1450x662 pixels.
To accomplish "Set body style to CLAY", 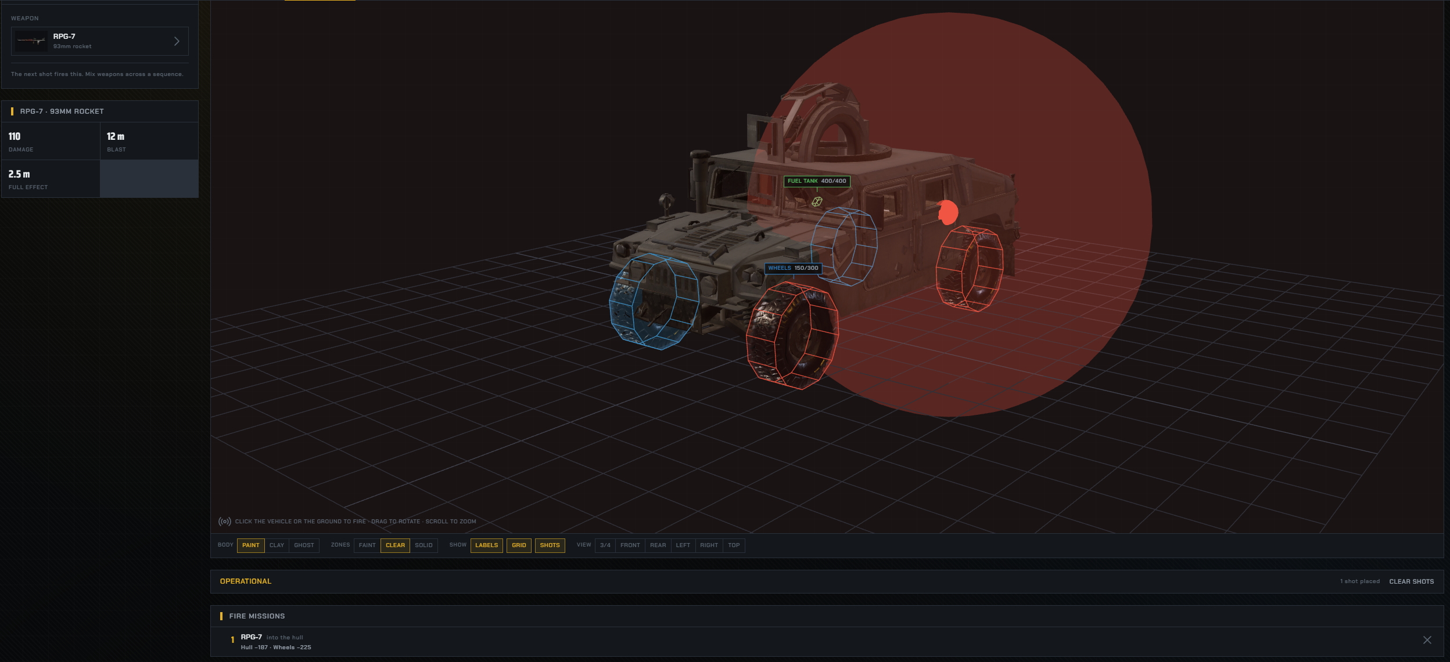I will point(277,545).
